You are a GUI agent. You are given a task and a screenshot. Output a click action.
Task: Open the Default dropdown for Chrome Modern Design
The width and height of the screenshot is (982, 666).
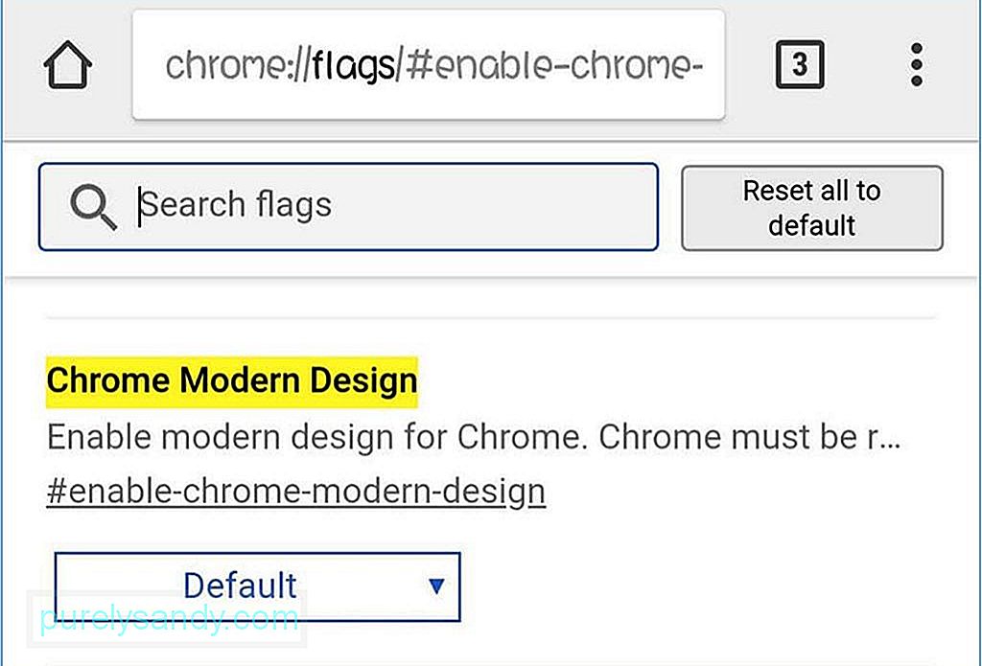click(x=257, y=586)
